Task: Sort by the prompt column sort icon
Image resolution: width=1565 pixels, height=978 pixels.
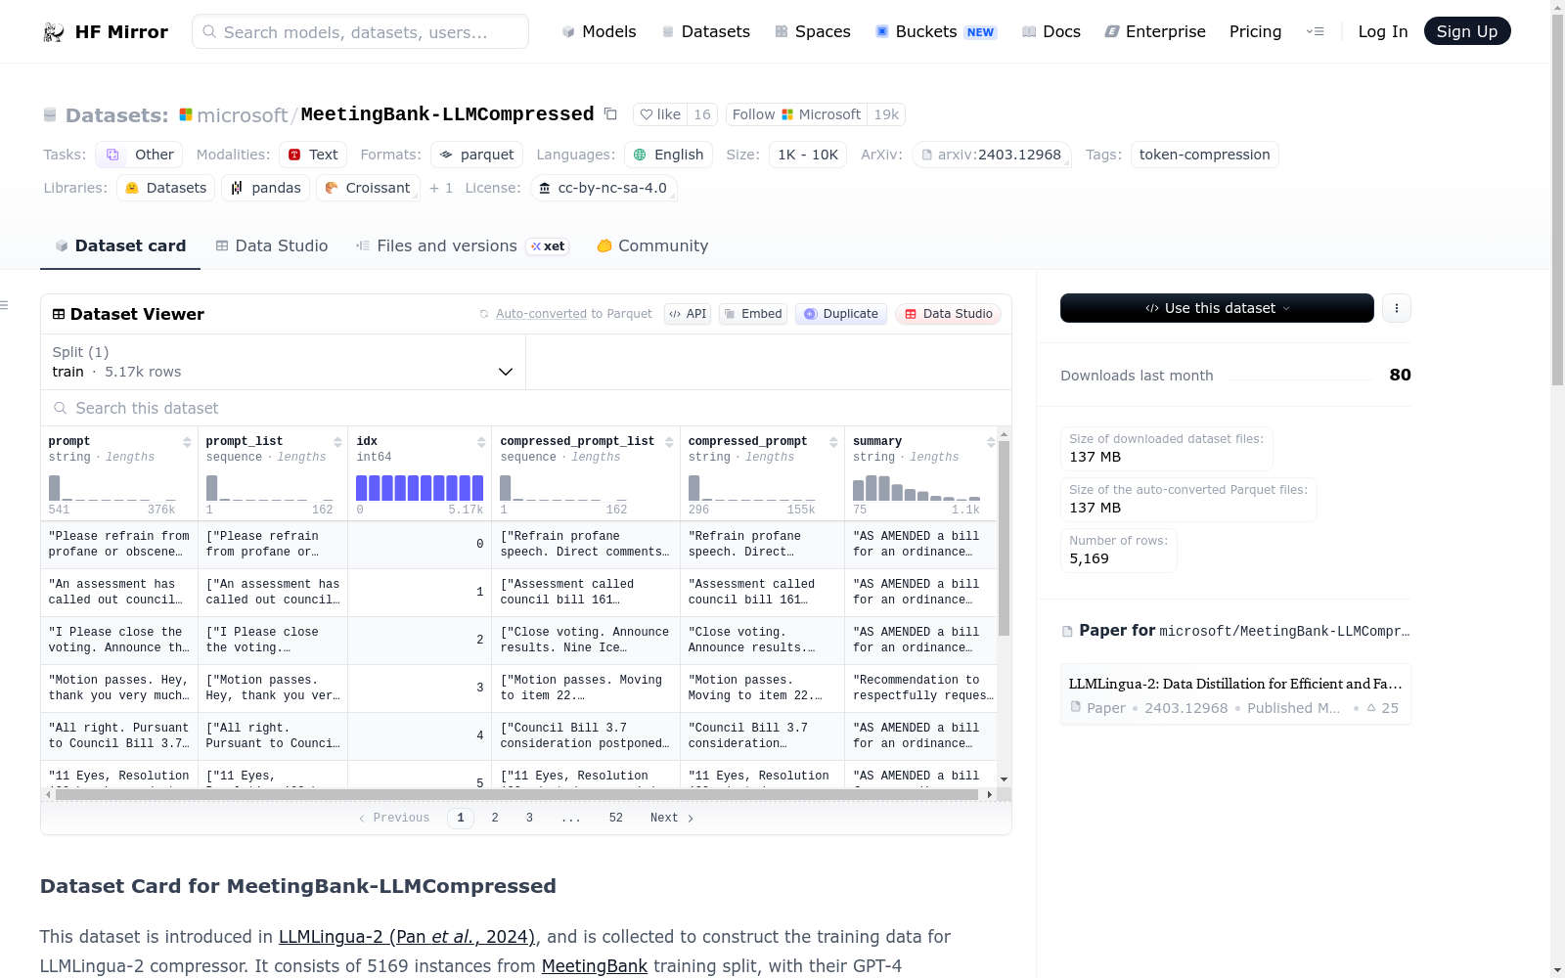Action: [187, 442]
